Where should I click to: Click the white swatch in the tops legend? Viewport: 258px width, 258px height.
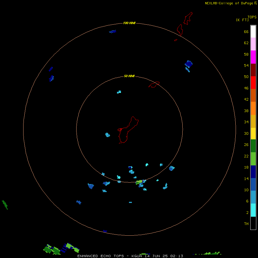click(253, 32)
